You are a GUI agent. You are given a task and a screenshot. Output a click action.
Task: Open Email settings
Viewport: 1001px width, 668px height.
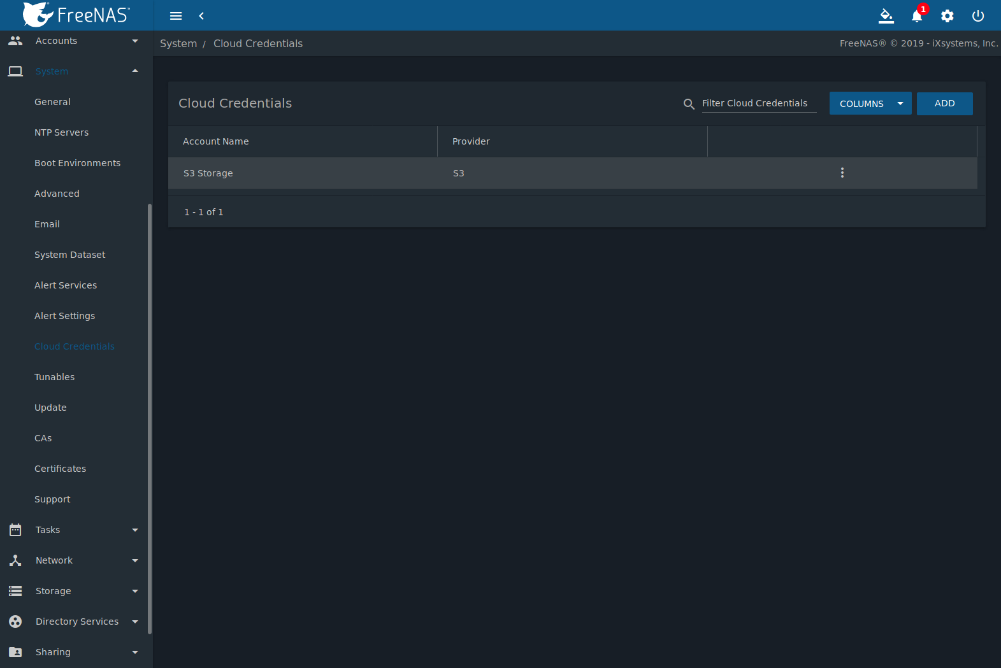[x=47, y=224]
